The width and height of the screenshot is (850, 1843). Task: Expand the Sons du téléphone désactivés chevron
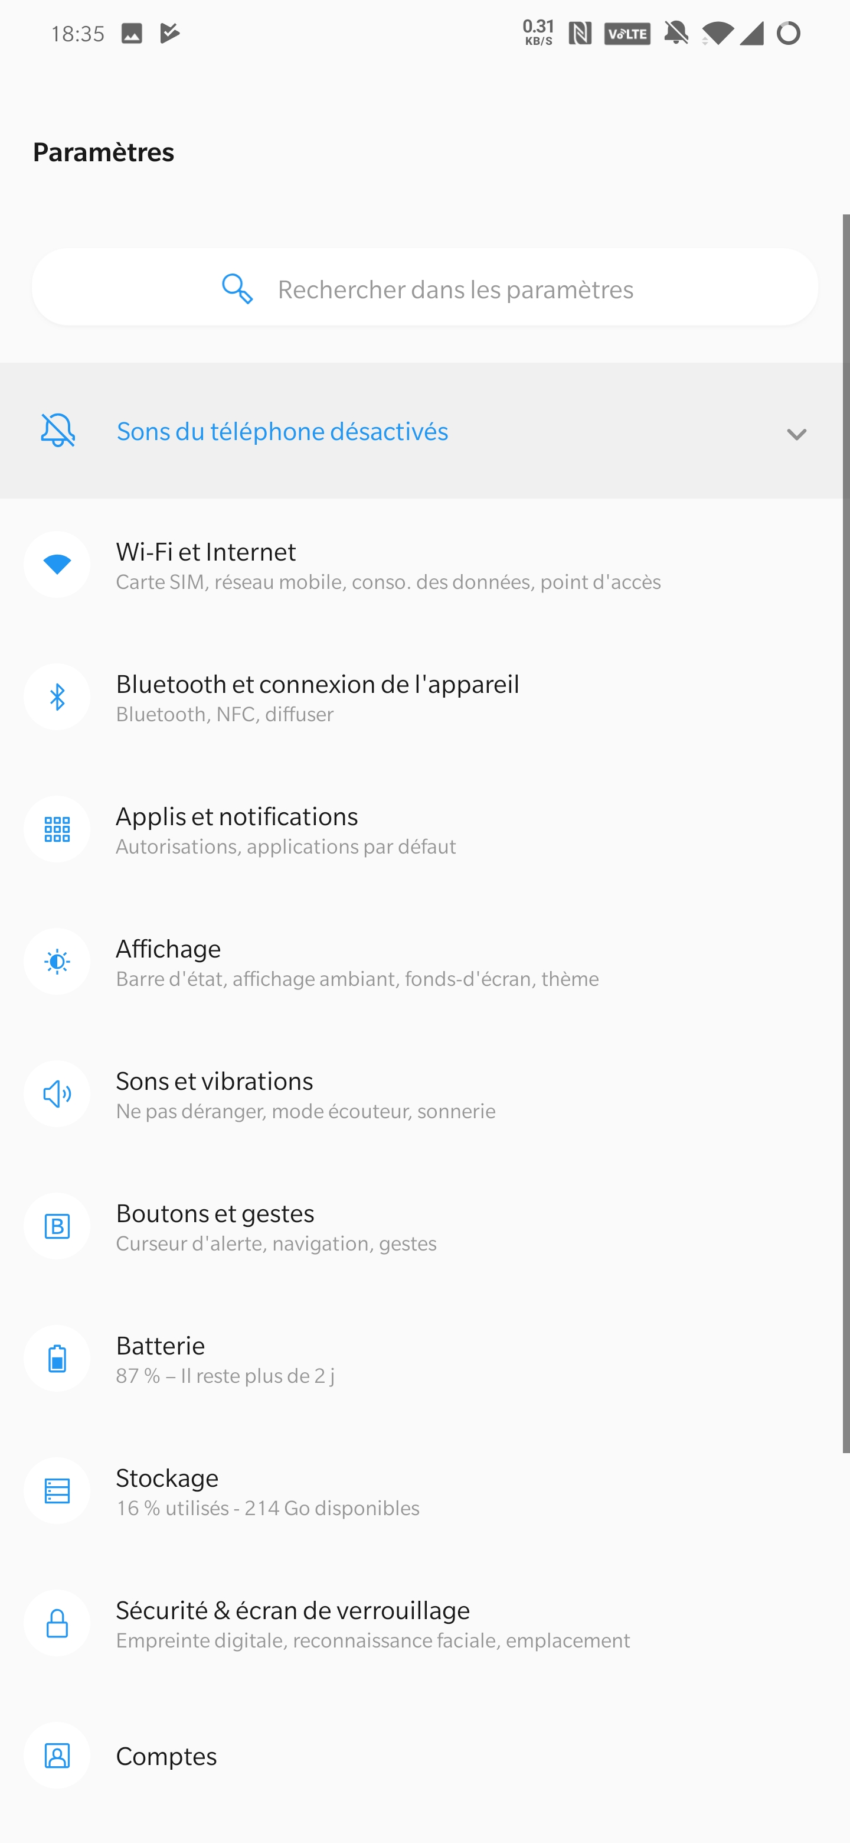pyautogui.click(x=796, y=434)
